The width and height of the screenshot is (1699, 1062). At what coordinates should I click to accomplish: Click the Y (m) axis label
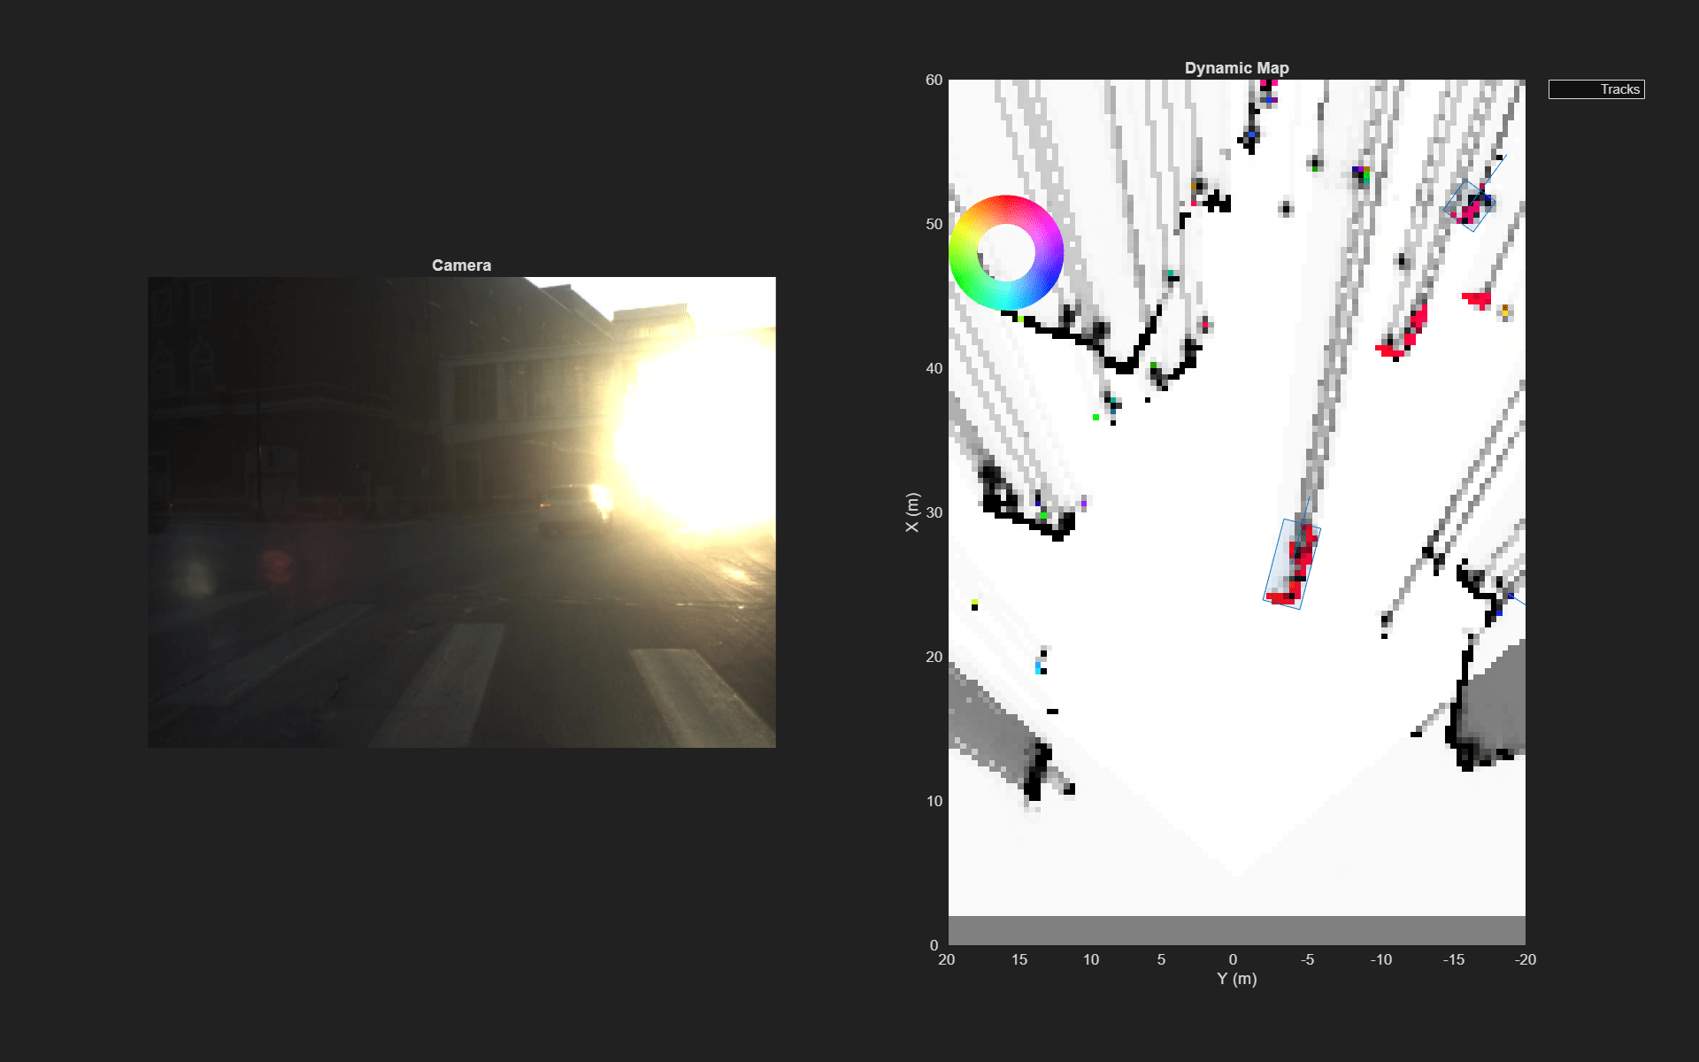click(x=1235, y=979)
